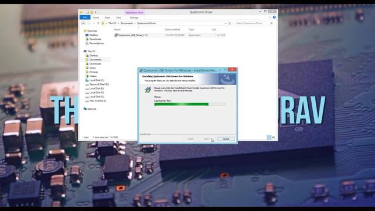Click 'This PC' in the address bar
This screenshot has height=211, width=375.
coord(112,23)
